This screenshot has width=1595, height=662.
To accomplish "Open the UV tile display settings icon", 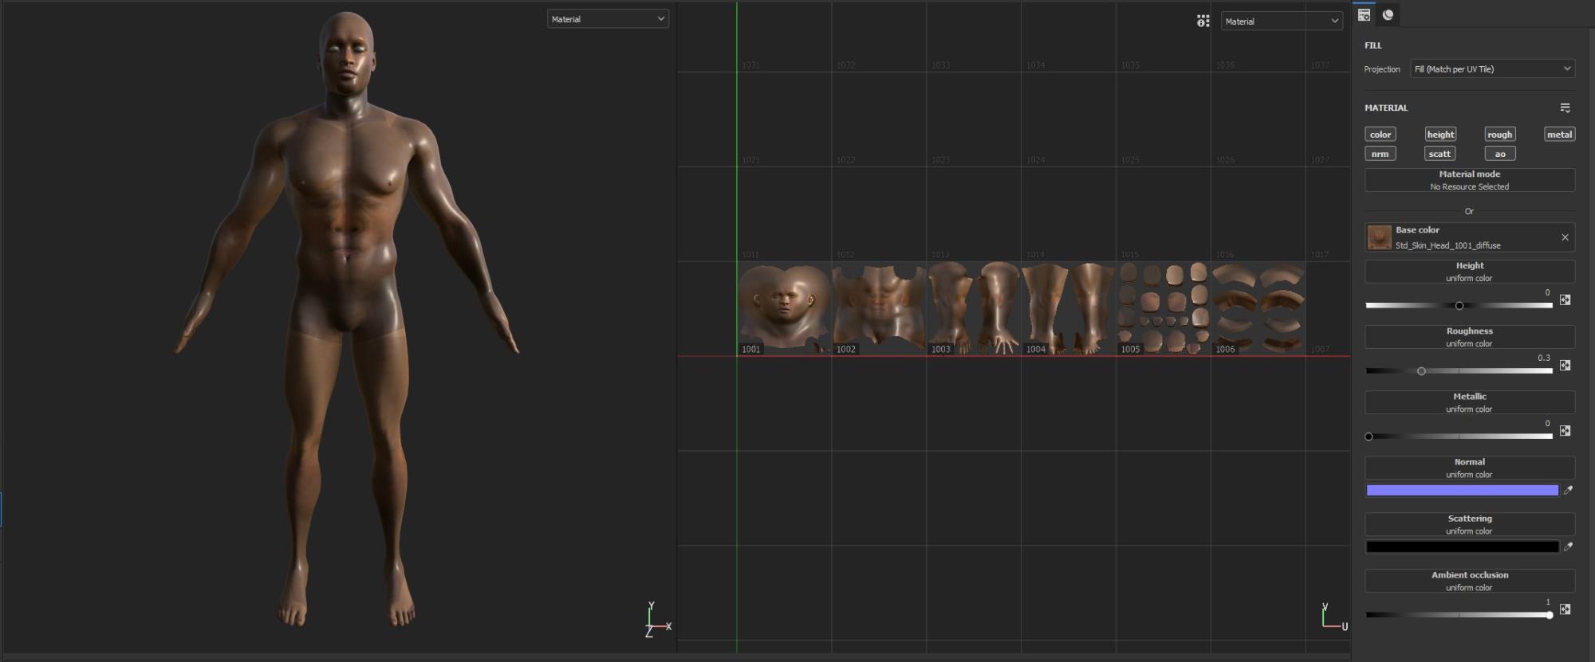I will click(1203, 22).
